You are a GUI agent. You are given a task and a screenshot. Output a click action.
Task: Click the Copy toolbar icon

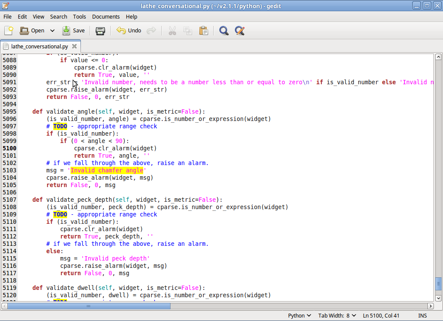point(188,31)
